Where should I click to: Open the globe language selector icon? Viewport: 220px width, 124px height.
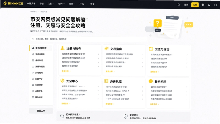203,5
